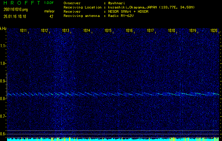Click the 1815 time marker
The width and height of the screenshot is (222, 141).
108,31
